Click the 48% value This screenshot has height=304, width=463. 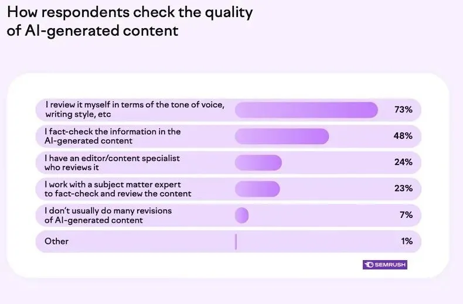pyautogui.click(x=404, y=136)
